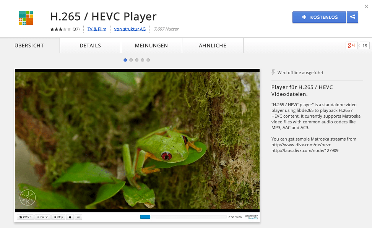Viewport: 372px width, 228px height.
Task: Select the fourth screenshot carousel dot
Action: [x=142, y=60]
